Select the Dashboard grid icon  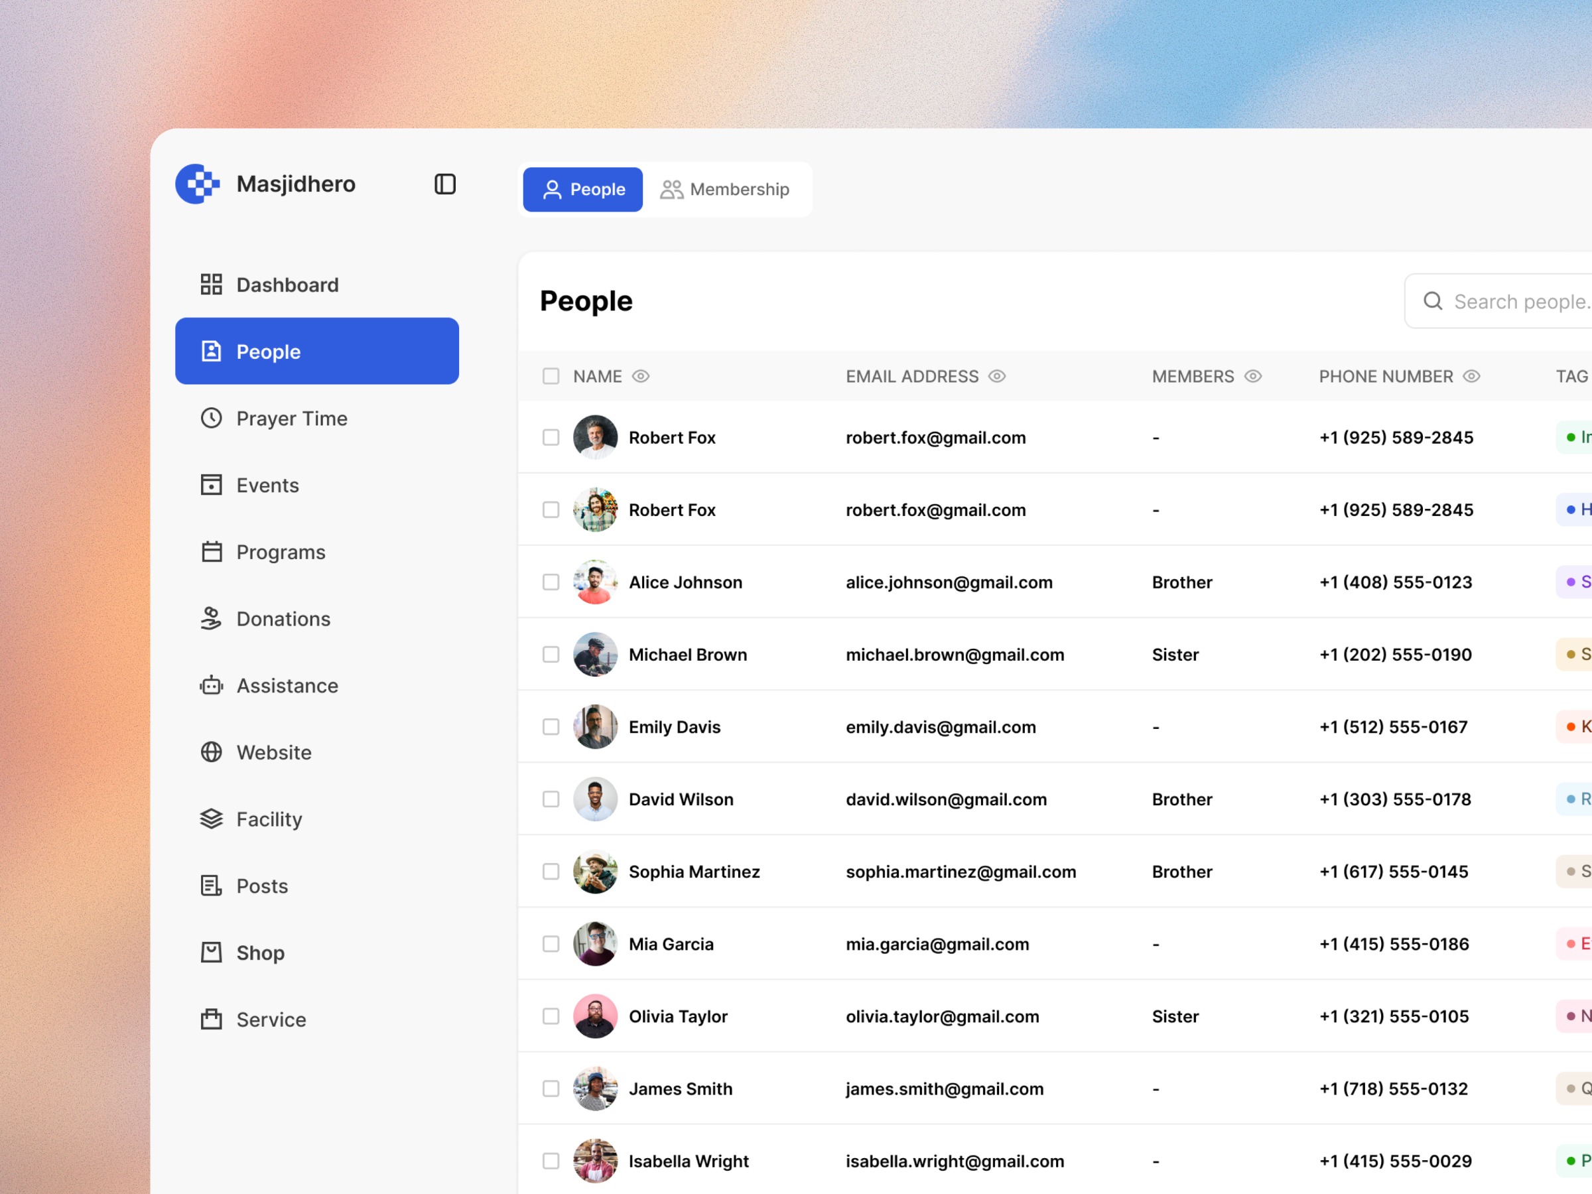(x=211, y=285)
